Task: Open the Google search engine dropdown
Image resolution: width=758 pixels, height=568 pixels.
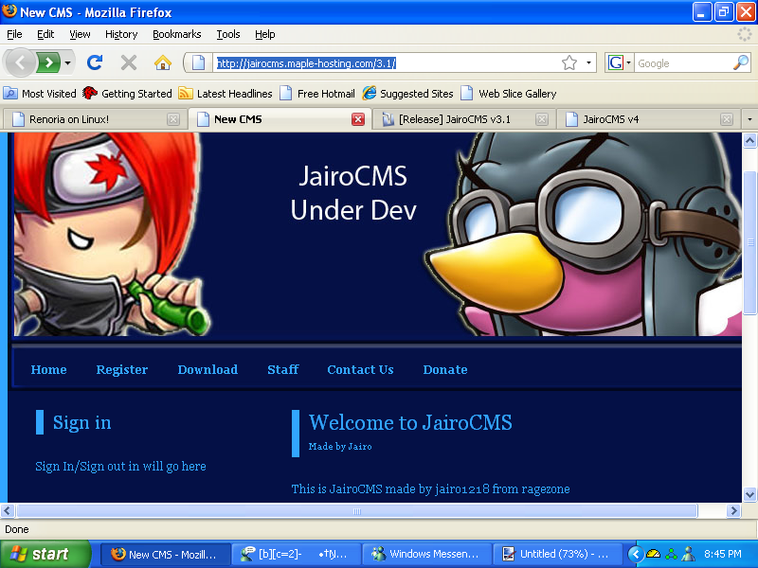Action: click(620, 62)
